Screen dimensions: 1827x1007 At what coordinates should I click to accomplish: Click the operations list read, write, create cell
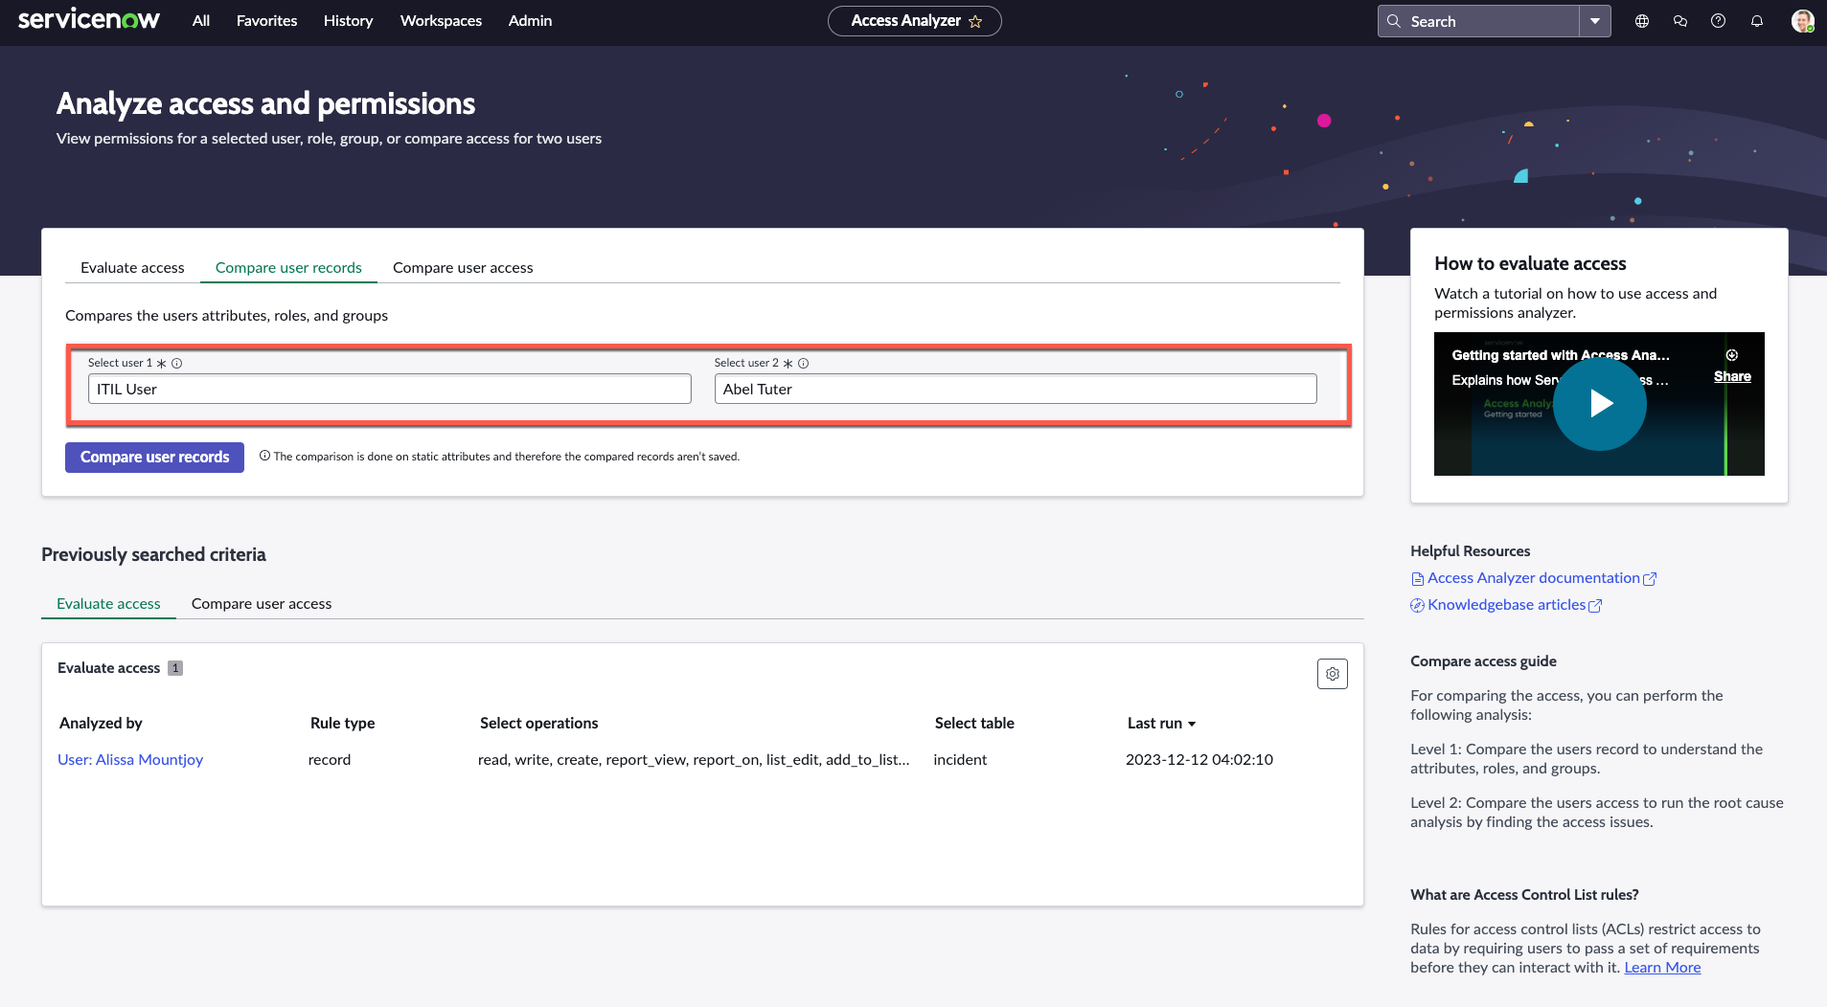(x=694, y=760)
